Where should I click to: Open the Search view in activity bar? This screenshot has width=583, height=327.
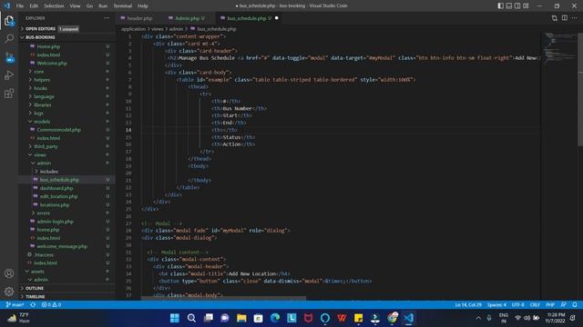pyautogui.click(x=9, y=38)
